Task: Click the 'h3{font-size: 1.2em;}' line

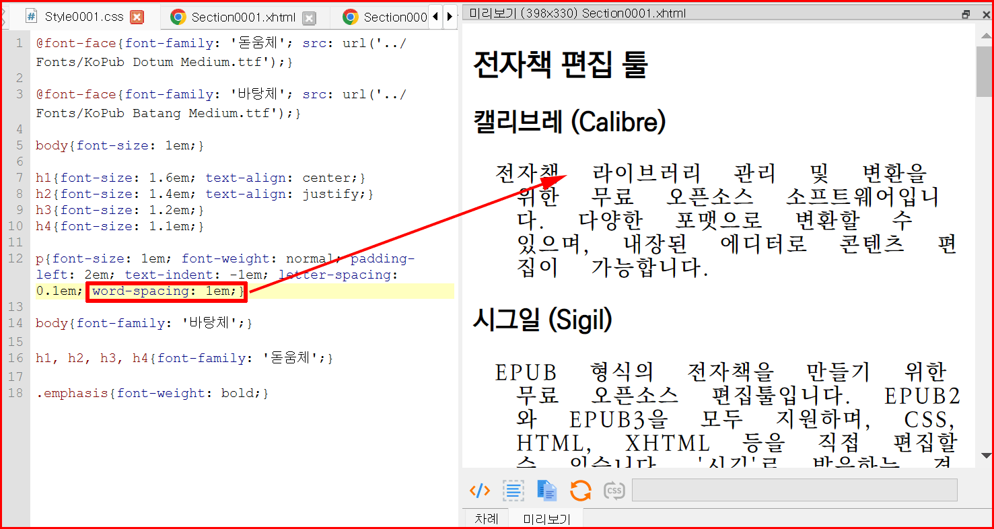Action: (x=120, y=210)
